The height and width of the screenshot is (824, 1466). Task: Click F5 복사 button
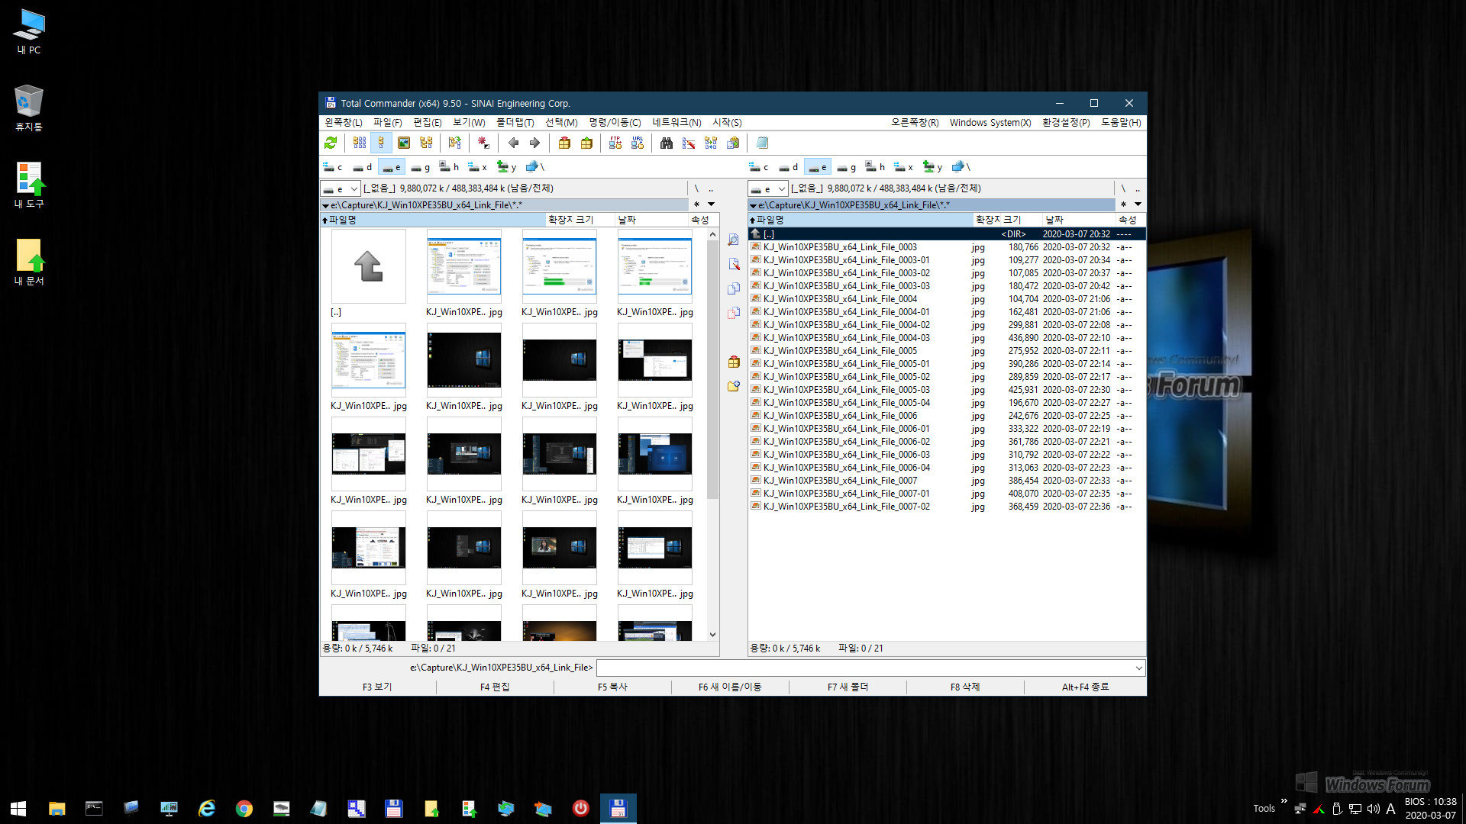click(612, 687)
